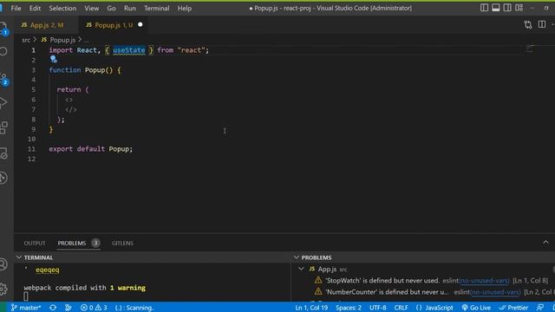
Task: Open the Edit menu
Action: click(35, 8)
